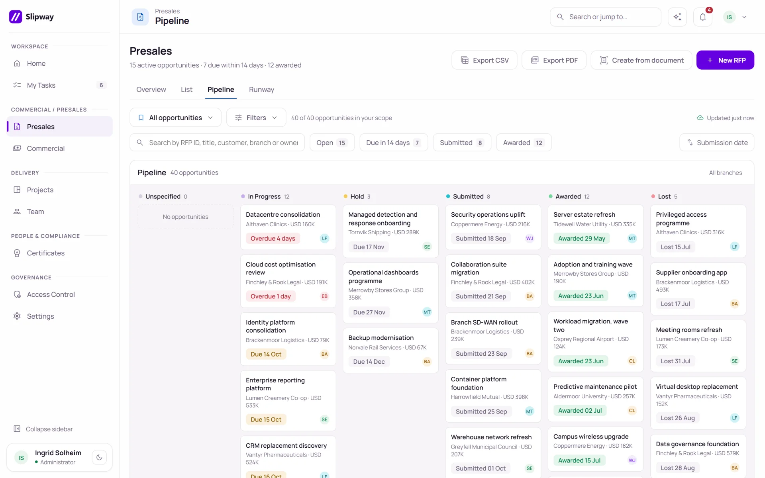Image resolution: width=765 pixels, height=478 pixels.
Task: Open My Tasks in sidebar
Action: (x=59, y=85)
